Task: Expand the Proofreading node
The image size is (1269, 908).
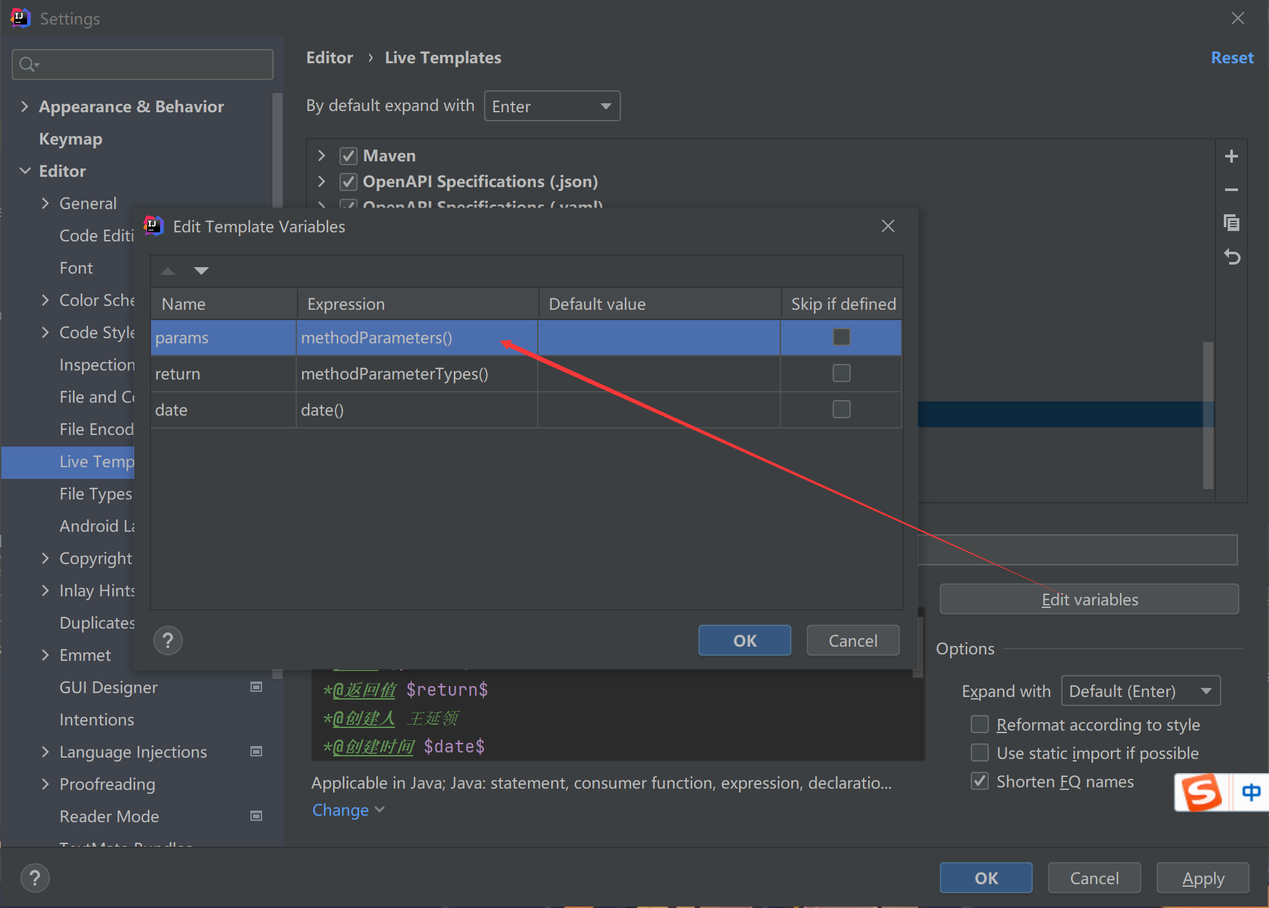Action: click(45, 784)
